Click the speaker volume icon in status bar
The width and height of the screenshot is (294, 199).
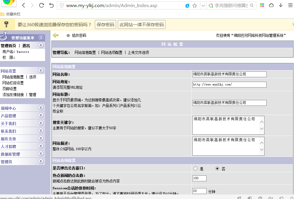coord(270,198)
